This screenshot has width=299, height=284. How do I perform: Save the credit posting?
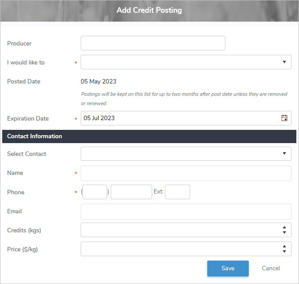click(x=228, y=268)
